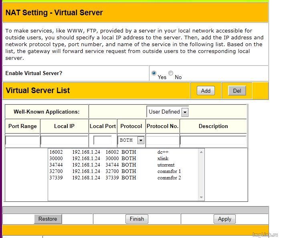The width and height of the screenshot is (283, 238).
Task: Select the utorrent 34744 list entry
Action: point(123,165)
